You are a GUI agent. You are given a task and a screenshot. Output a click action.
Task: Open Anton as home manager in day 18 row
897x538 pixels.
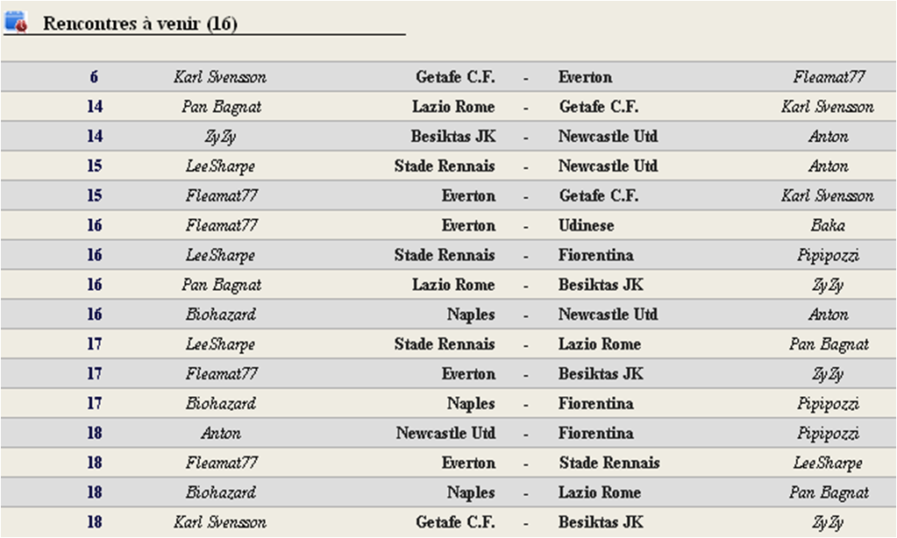coord(221,434)
